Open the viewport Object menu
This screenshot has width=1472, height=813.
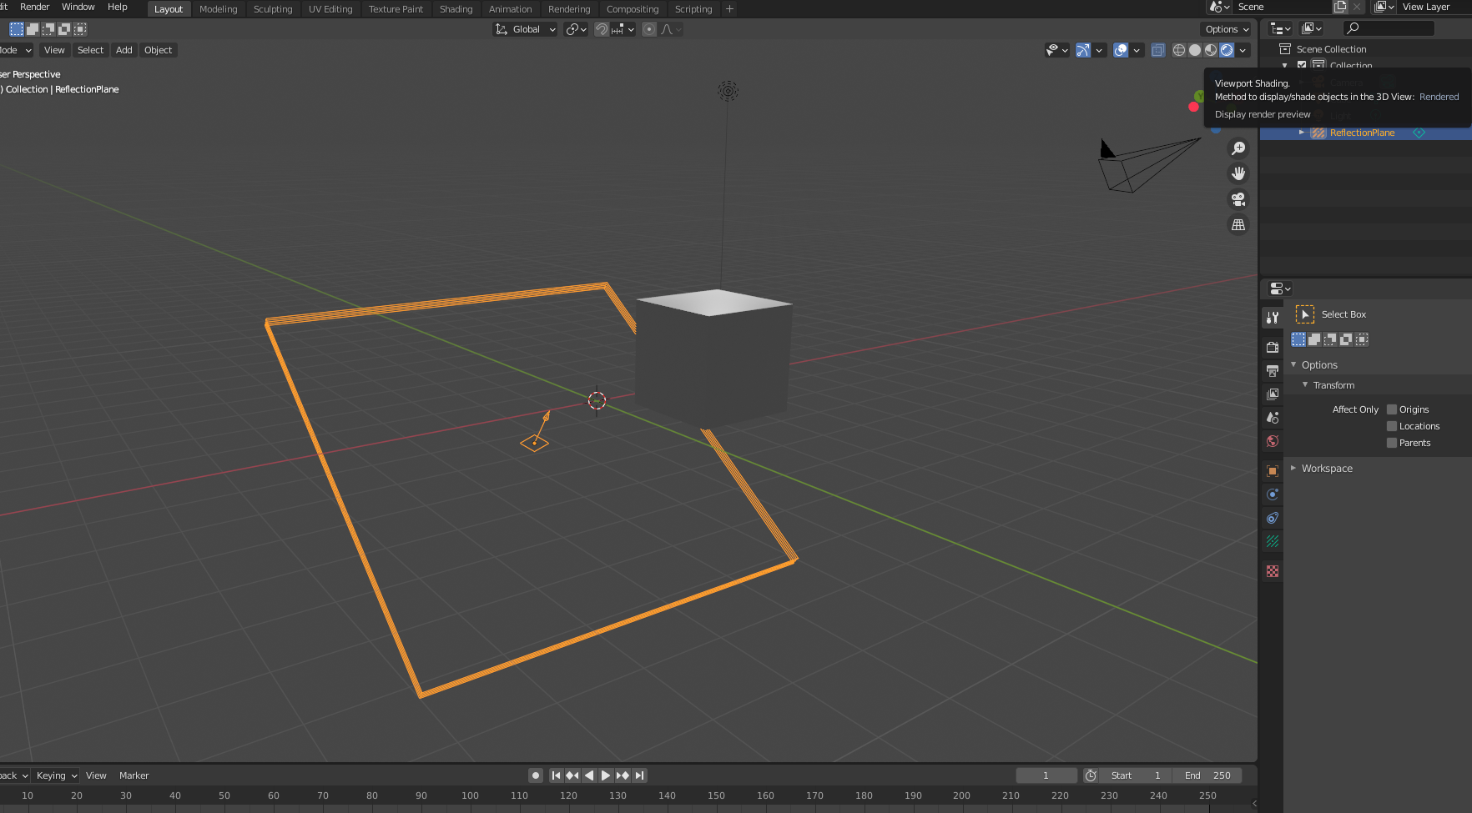(x=158, y=50)
